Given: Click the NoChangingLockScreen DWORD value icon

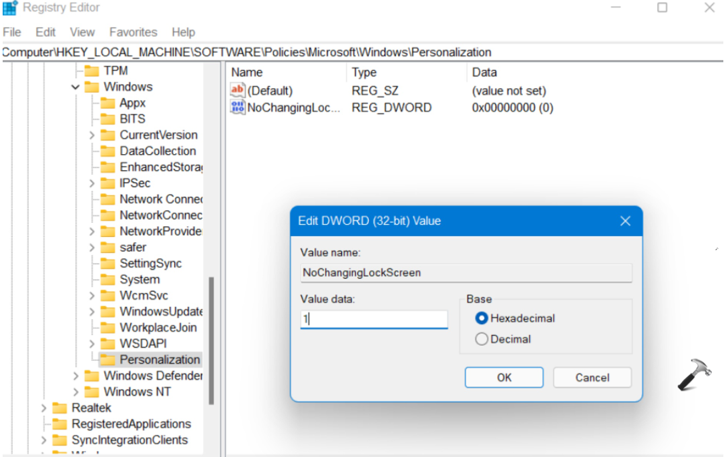Looking at the screenshot, I should coord(237,107).
